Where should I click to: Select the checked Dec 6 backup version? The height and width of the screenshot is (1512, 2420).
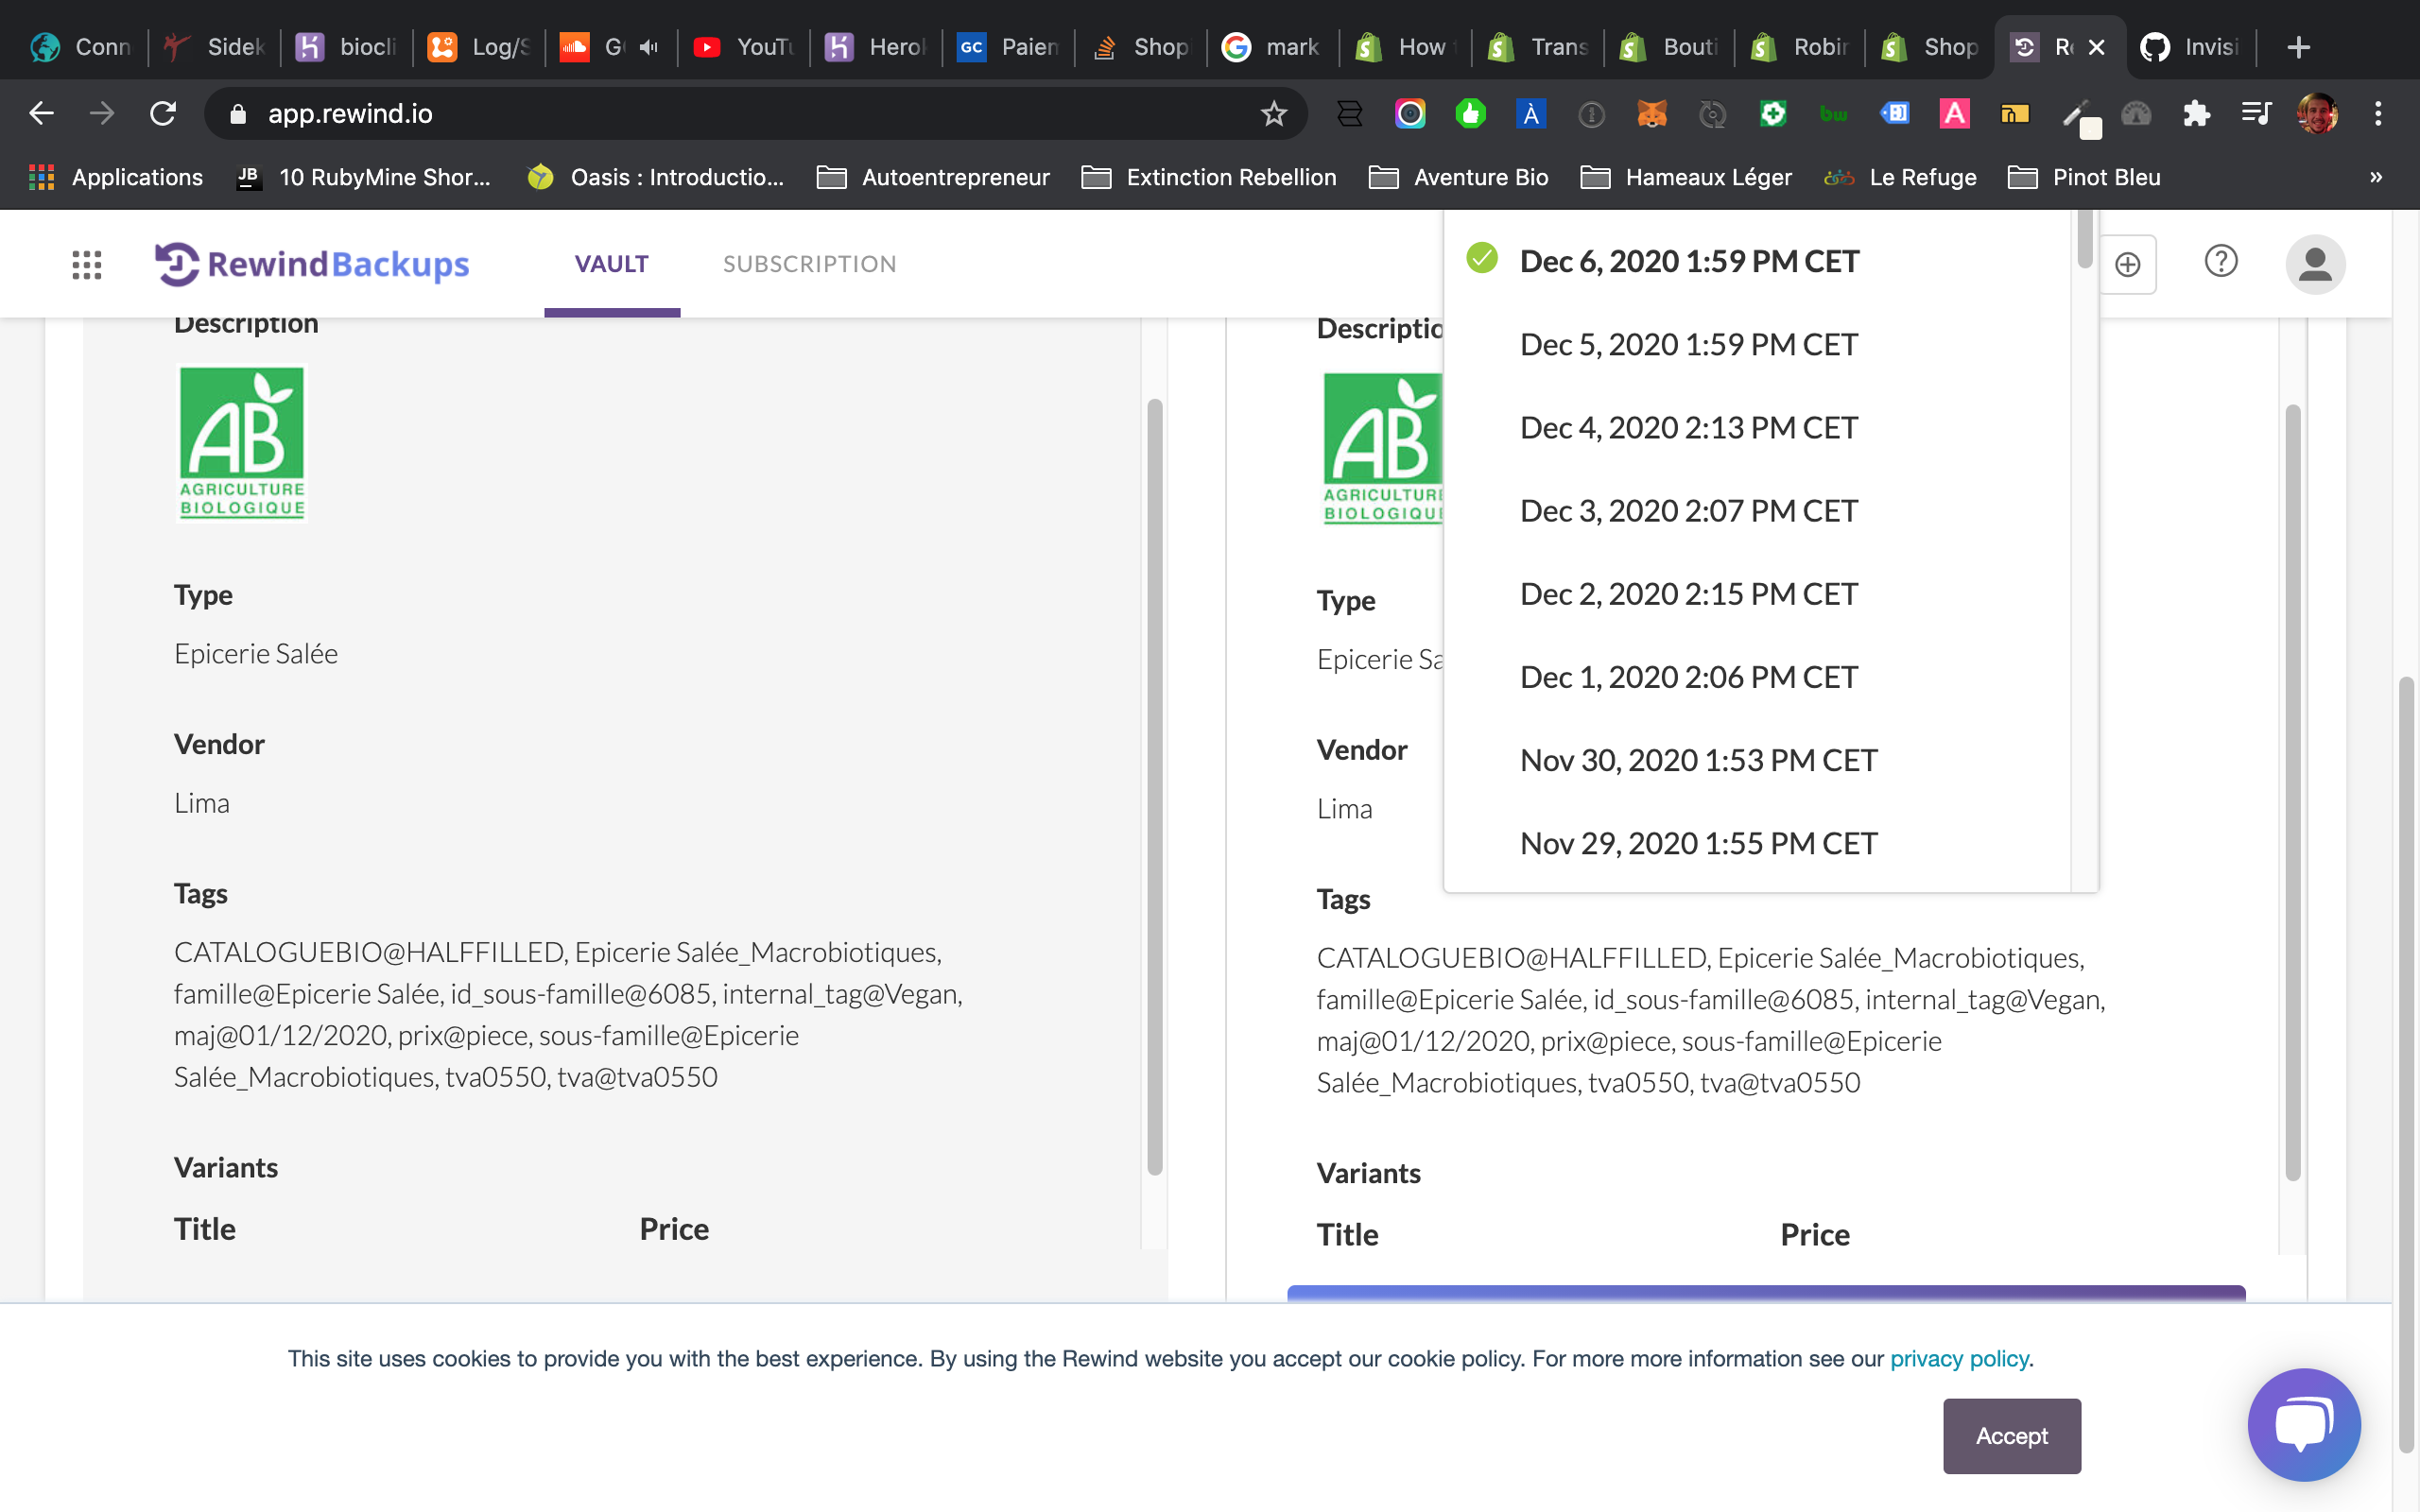tap(1688, 260)
